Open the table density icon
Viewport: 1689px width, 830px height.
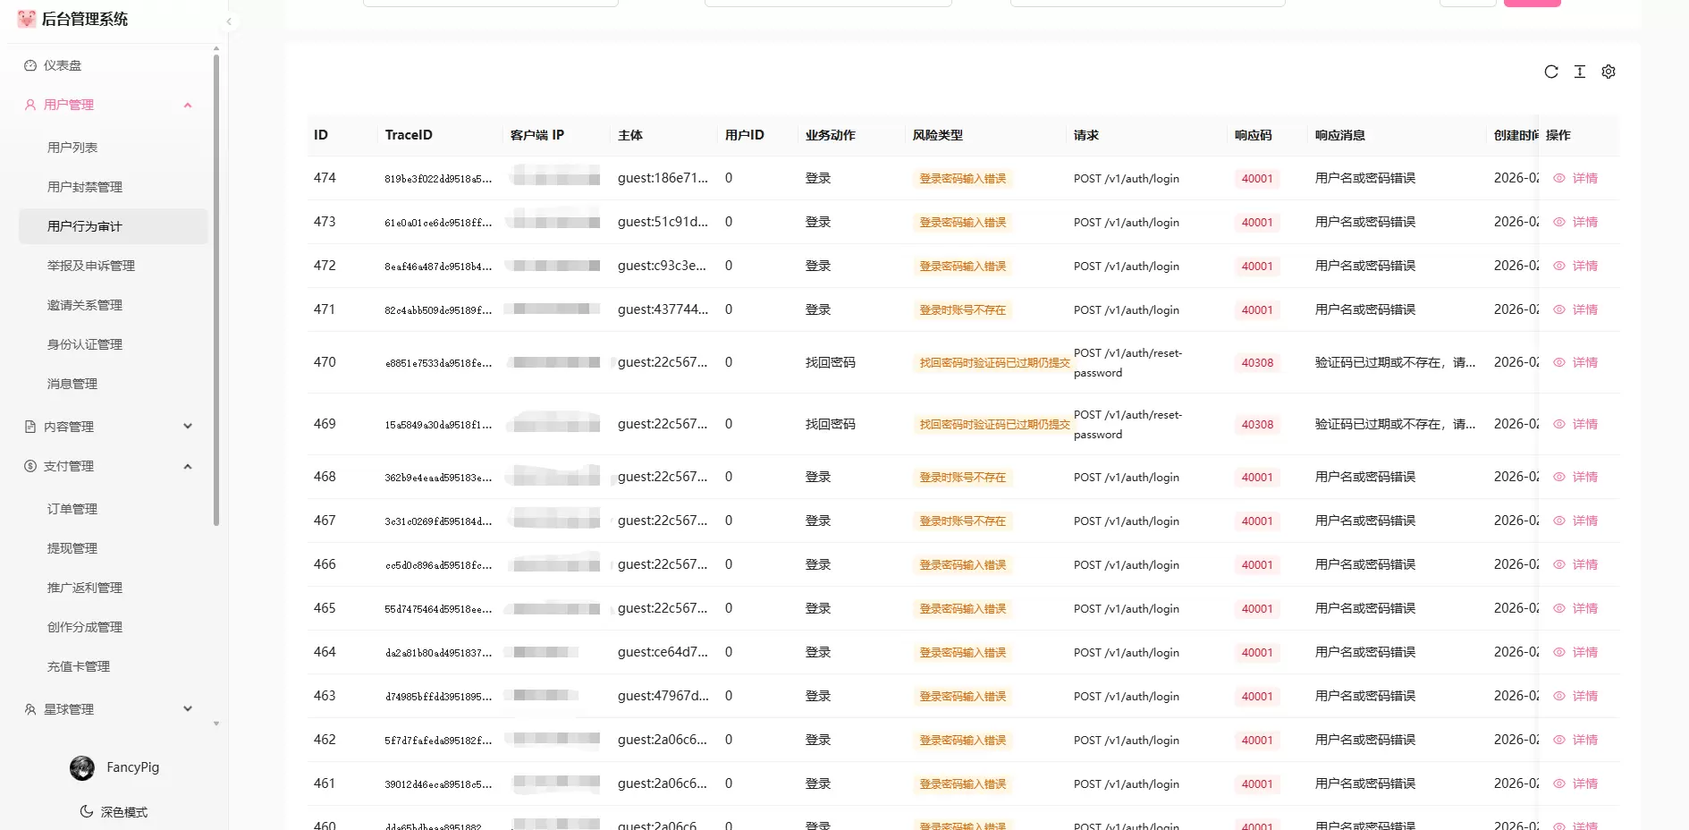(x=1580, y=72)
